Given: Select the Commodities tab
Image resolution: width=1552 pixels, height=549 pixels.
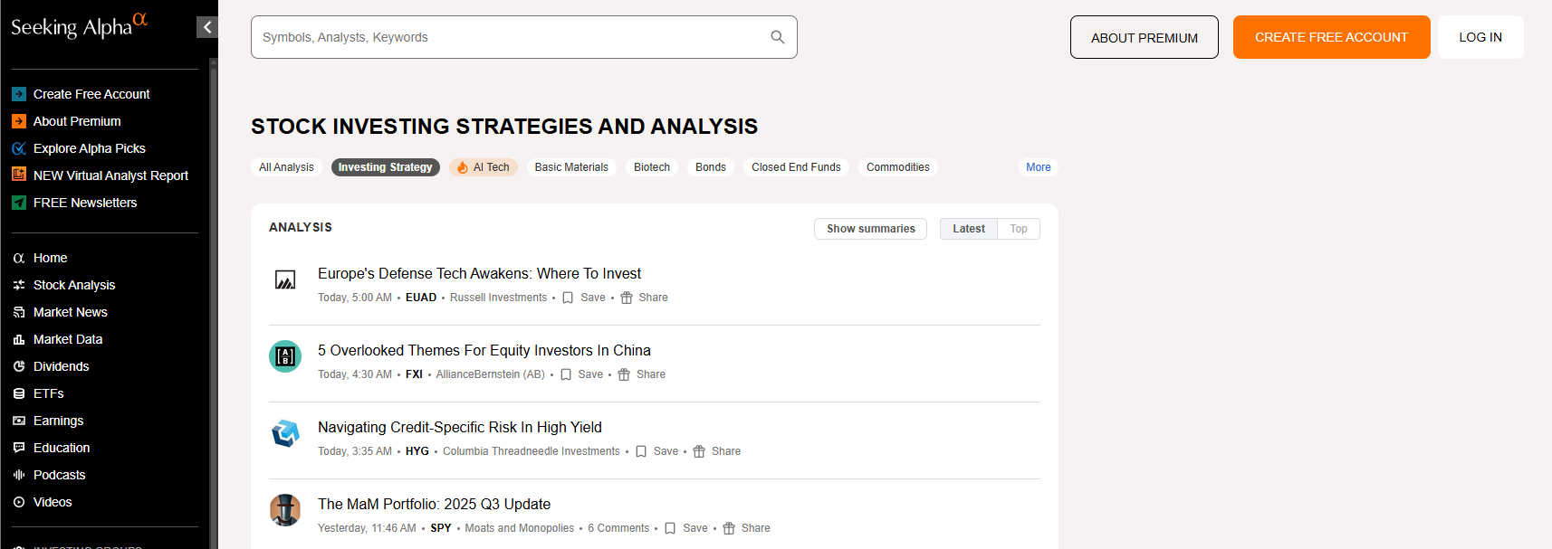Looking at the screenshot, I should pyautogui.click(x=898, y=167).
